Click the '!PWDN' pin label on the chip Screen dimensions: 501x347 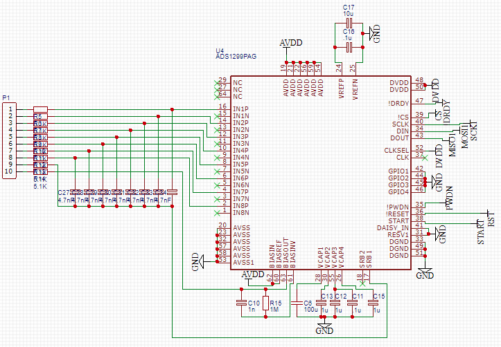click(398, 207)
